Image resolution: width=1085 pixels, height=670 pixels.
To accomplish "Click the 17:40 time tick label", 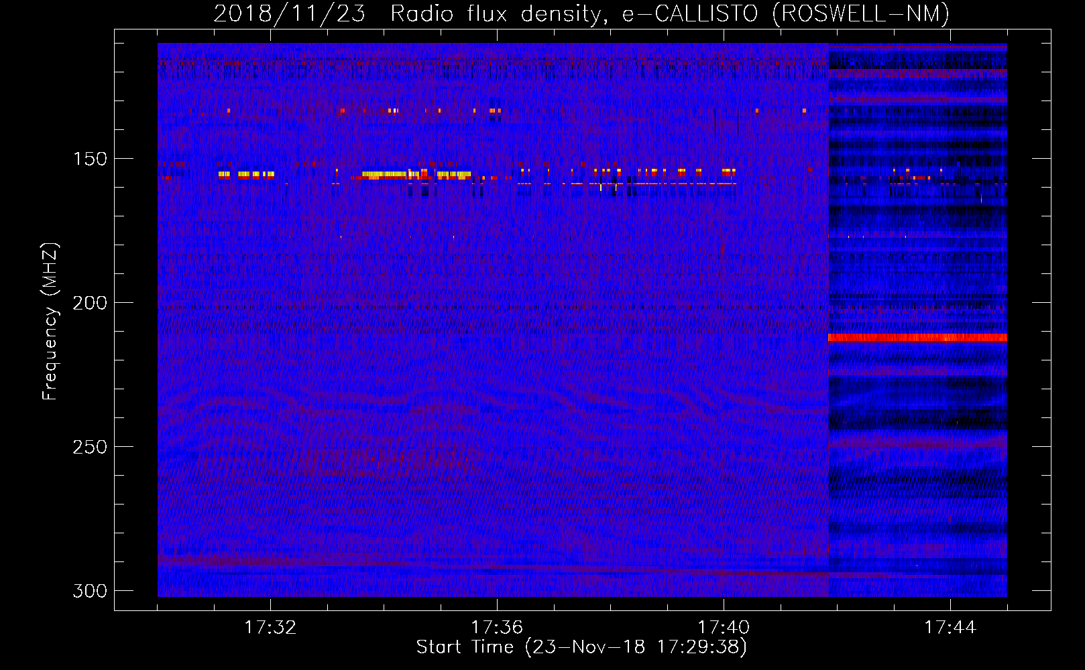I will 724,628.
